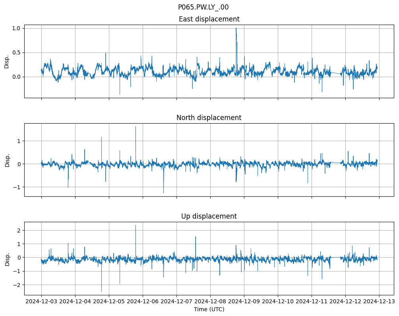Click the tallest spike peak in East displacement
Image resolution: width=399 pixels, height=316 pixels.
click(236, 28)
